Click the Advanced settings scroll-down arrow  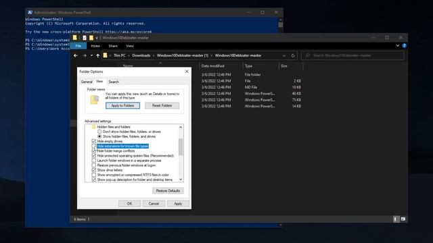pyautogui.click(x=181, y=180)
